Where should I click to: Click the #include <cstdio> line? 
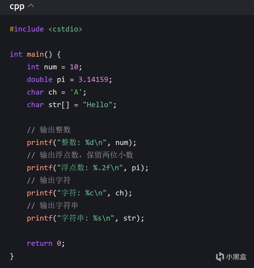(46, 29)
